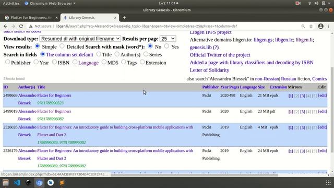Select the Tags search field
The height and width of the screenshot is (188, 334).
coord(124,62)
